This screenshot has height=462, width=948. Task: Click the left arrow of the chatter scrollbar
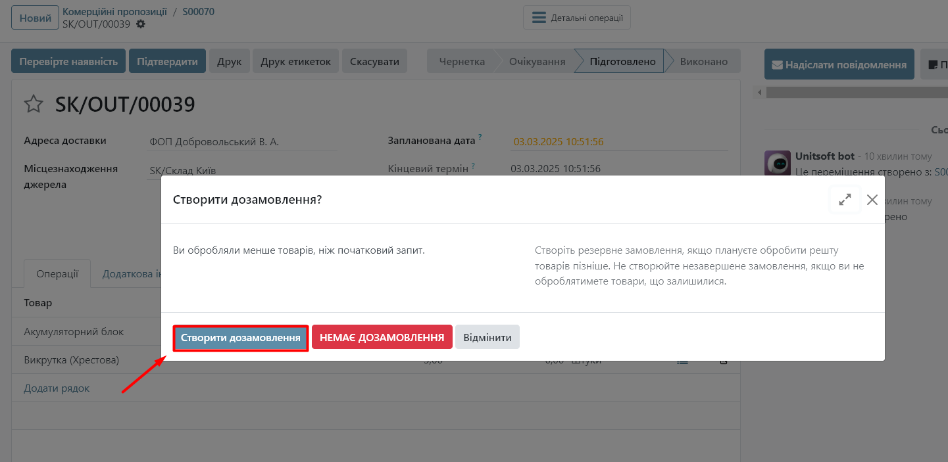pyautogui.click(x=760, y=93)
